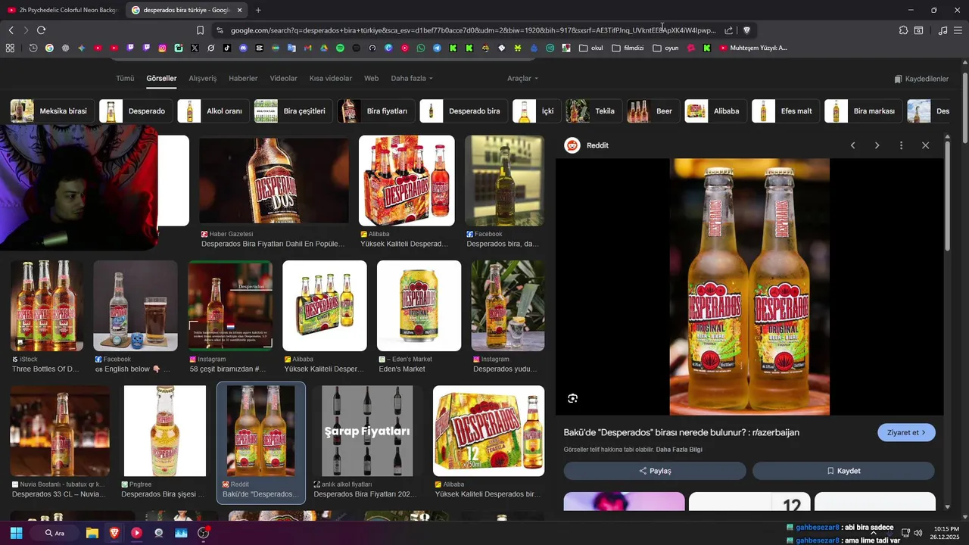Filter by Bira çeşitleri chip

(x=293, y=111)
